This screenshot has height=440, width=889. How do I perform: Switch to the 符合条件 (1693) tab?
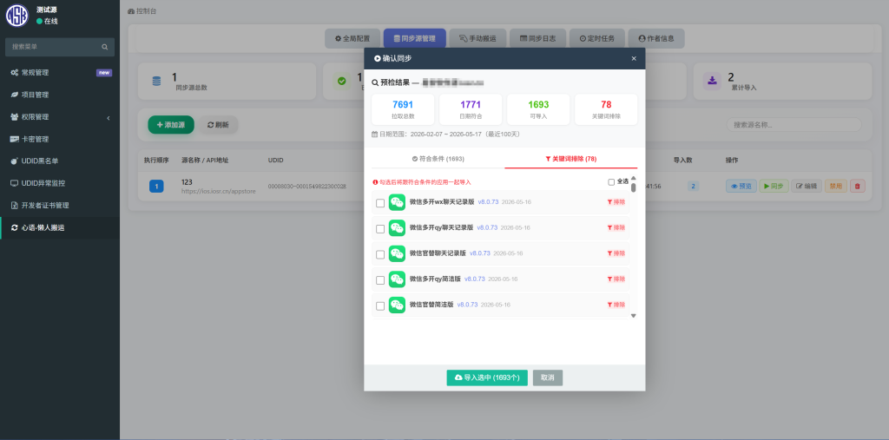tap(438, 159)
